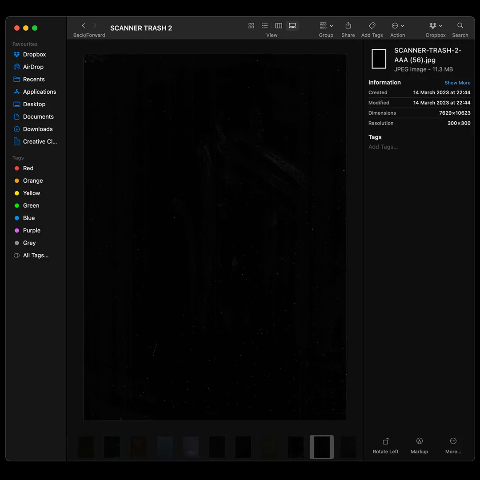Image resolution: width=480 pixels, height=480 pixels.
Task: Open the More options menu
Action: (453, 444)
